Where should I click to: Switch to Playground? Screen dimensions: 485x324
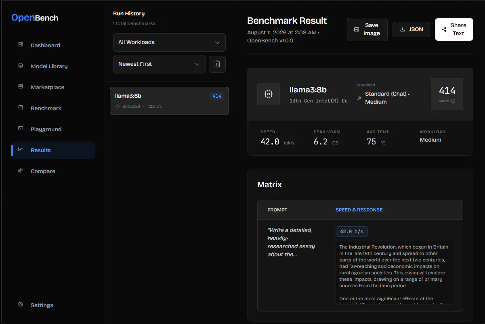point(53,129)
